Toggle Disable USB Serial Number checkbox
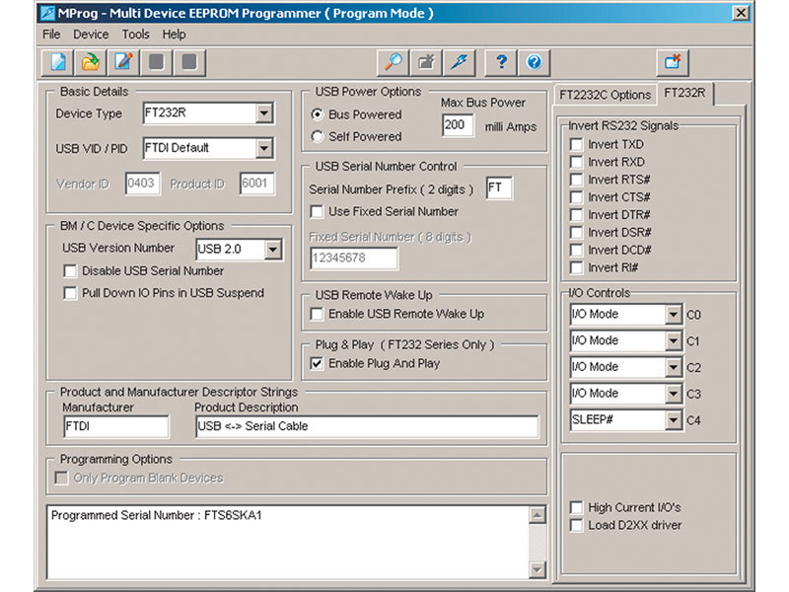 [70, 271]
